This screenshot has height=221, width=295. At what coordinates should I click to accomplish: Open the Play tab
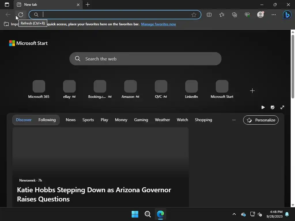tap(104, 120)
